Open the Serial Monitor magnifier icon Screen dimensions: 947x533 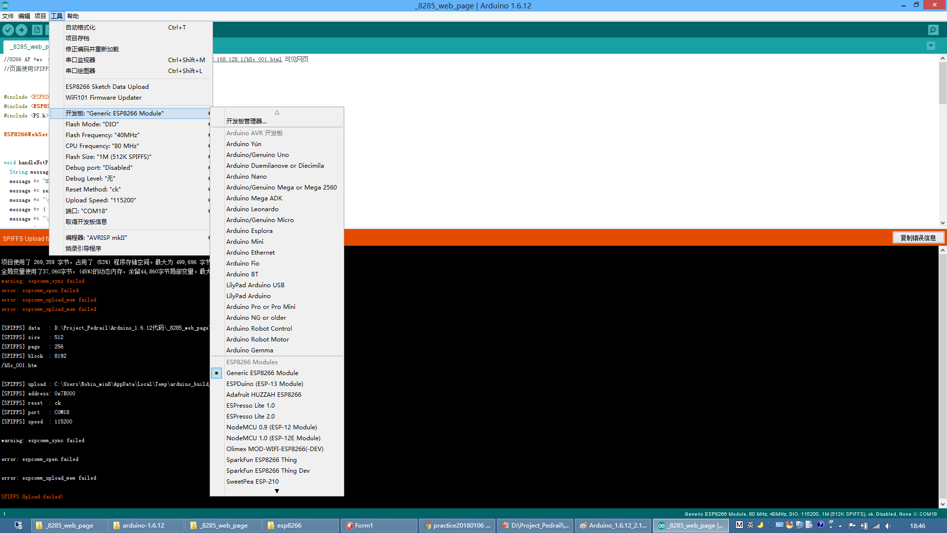[x=933, y=30]
